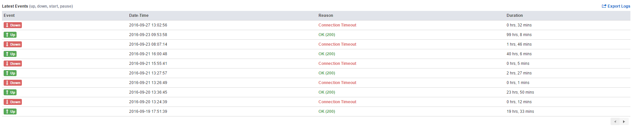Click the Export Logs link

point(616,6)
